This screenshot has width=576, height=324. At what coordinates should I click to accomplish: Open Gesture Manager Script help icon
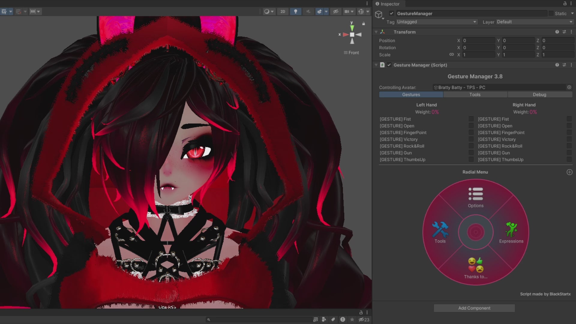[x=557, y=65]
